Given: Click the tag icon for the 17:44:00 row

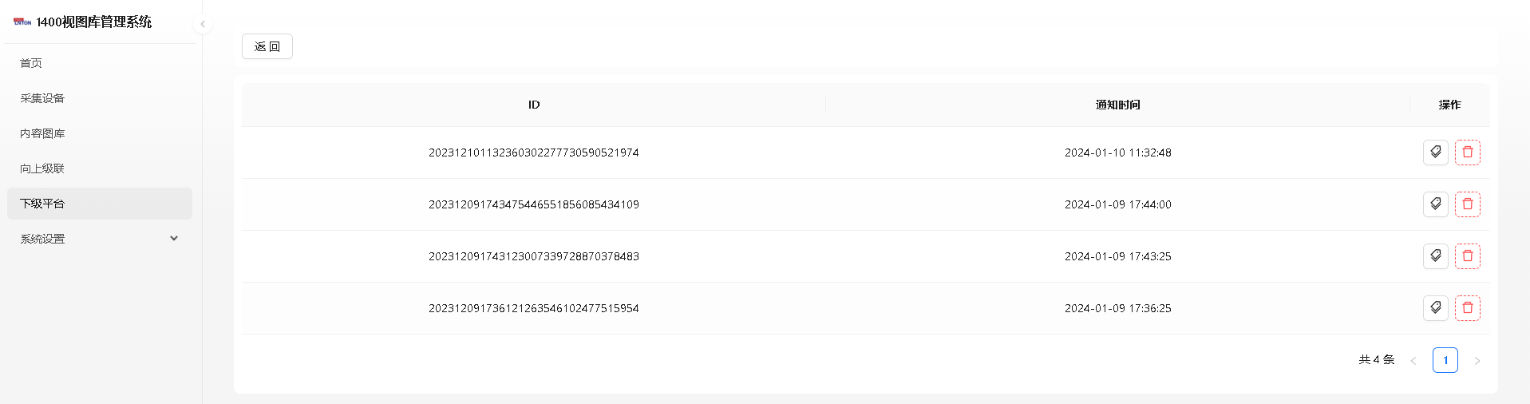Looking at the screenshot, I should [x=1435, y=204].
